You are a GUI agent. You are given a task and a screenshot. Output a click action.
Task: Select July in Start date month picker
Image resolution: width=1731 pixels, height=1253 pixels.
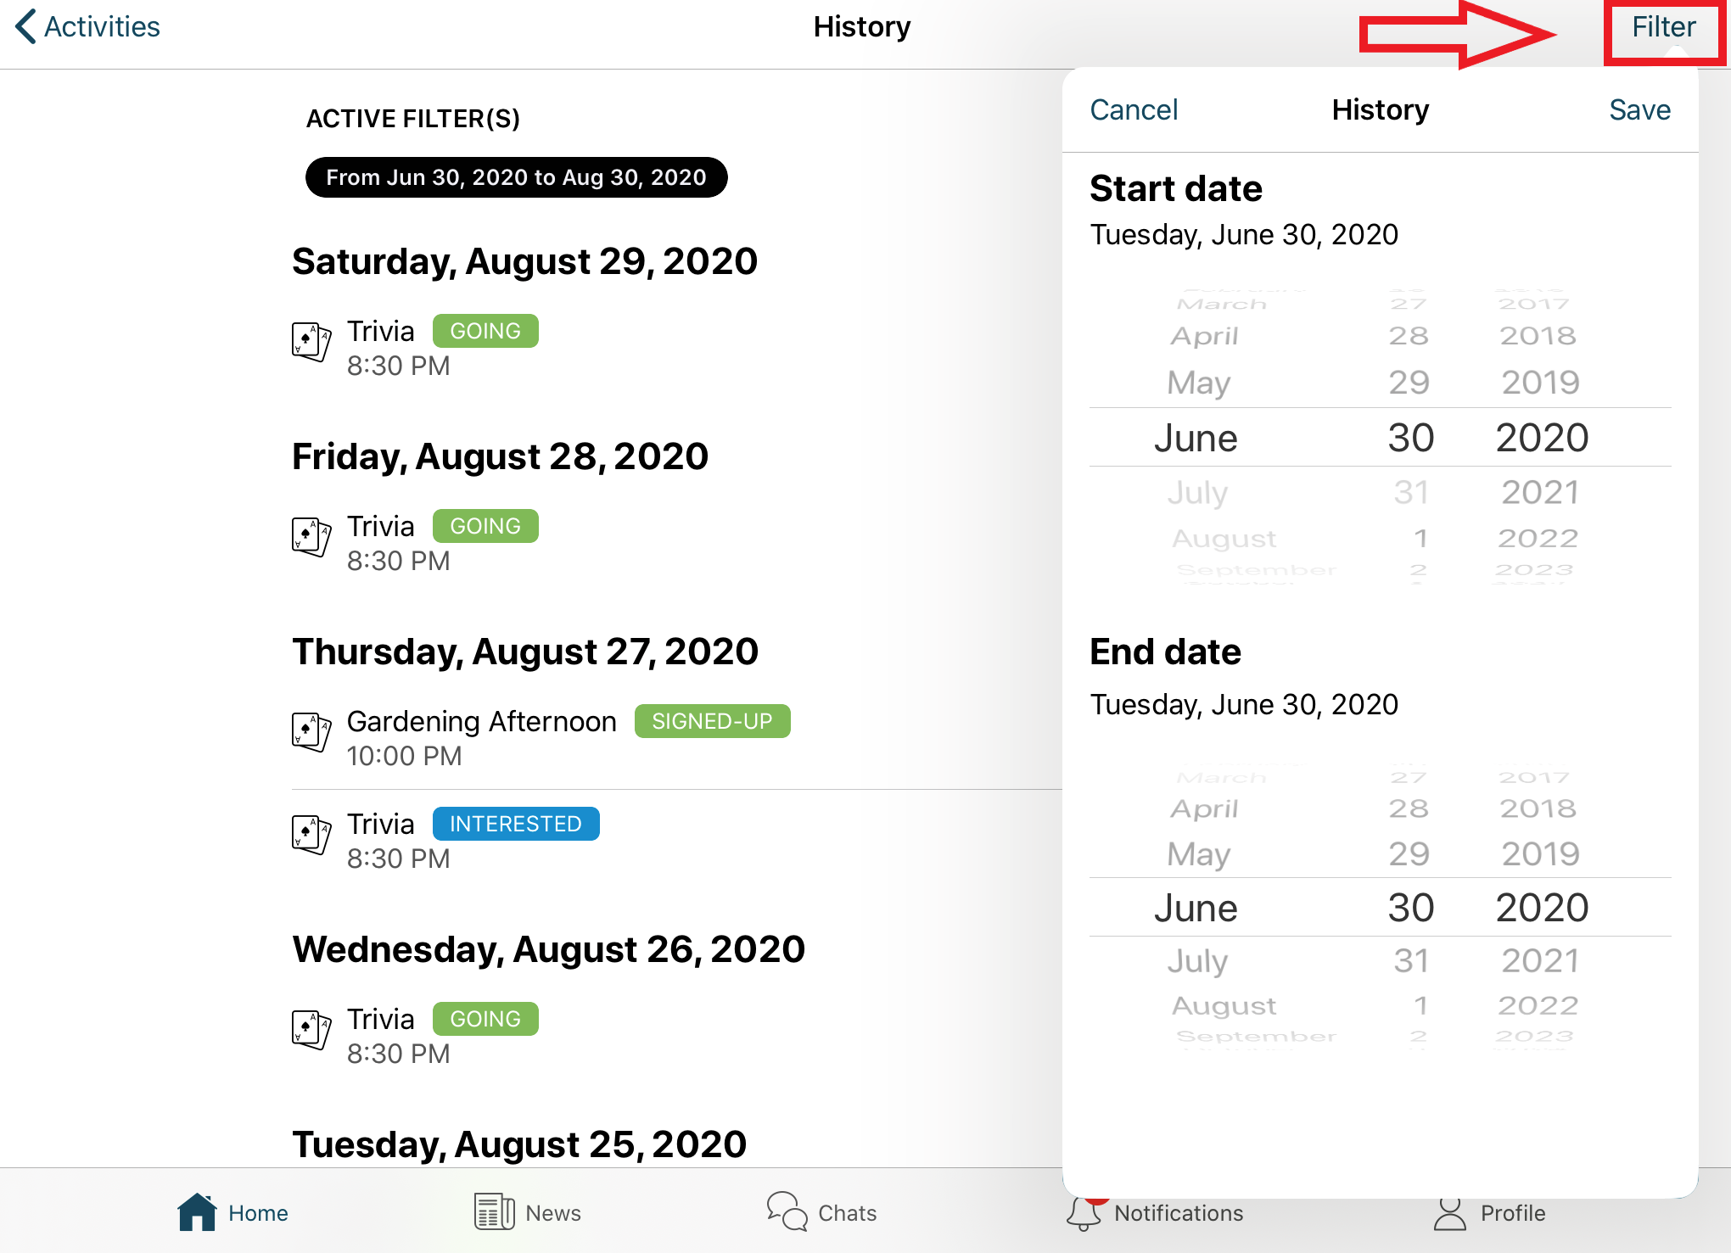tap(1197, 492)
